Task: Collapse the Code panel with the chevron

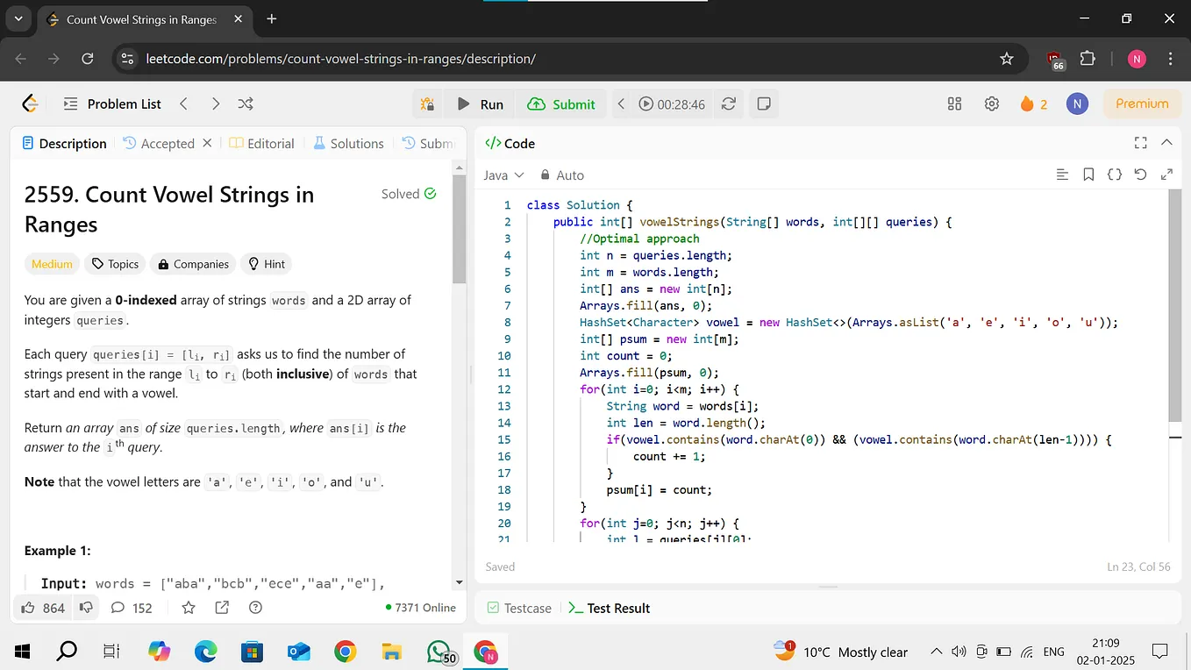Action: coord(1166,142)
